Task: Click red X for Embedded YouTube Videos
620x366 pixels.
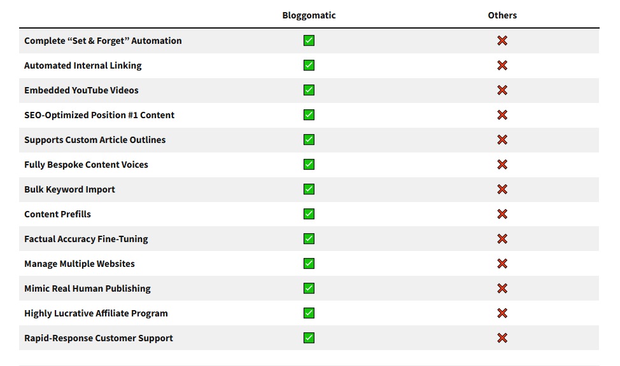Action: [502, 90]
